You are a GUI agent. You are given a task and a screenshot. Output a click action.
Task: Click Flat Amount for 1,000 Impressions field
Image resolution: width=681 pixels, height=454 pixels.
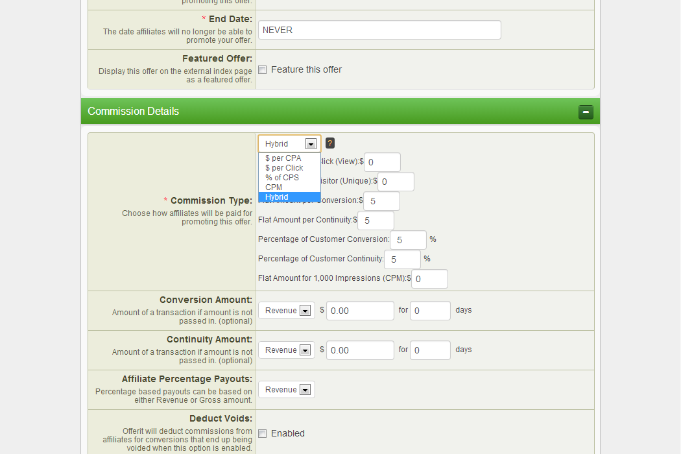click(429, 279)
